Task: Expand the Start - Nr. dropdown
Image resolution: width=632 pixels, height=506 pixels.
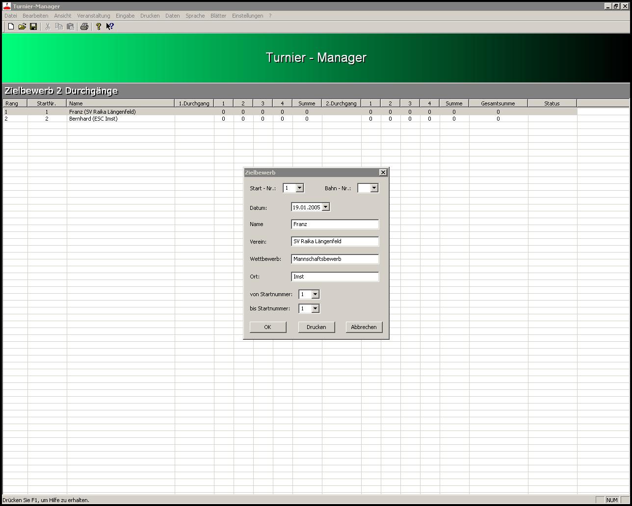Action: pos(299,188)
